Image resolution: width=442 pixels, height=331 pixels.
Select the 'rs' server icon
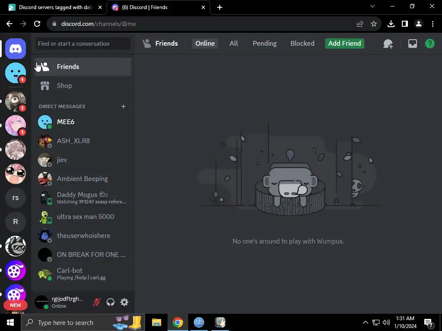(x=16, y=198)
